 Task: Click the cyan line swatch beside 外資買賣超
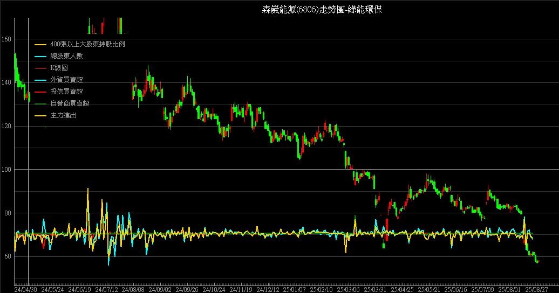point(40,80)
